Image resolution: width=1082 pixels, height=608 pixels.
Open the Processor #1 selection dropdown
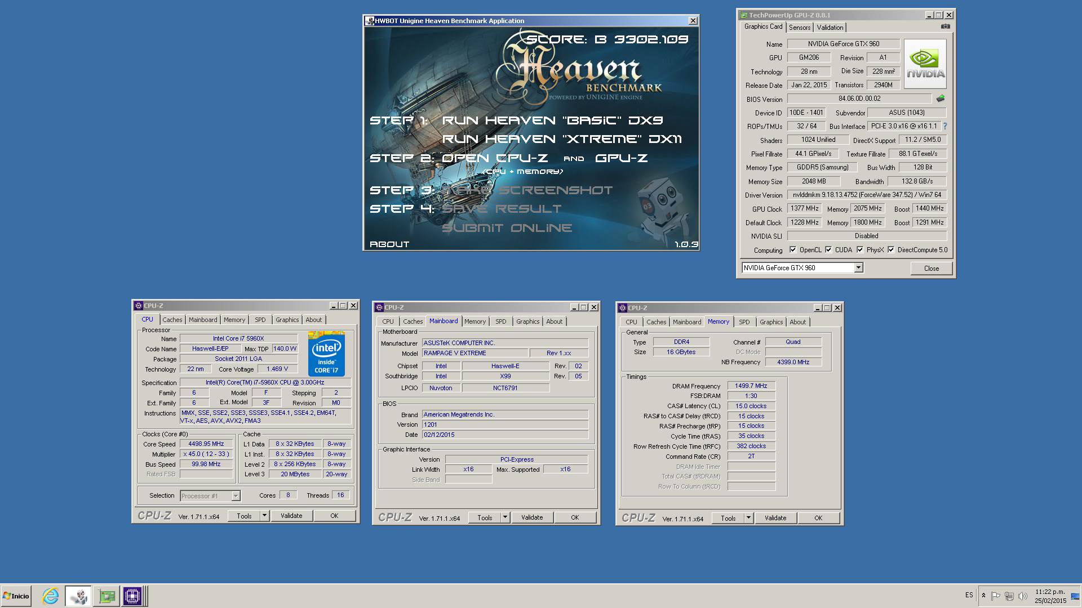[236, 496]
